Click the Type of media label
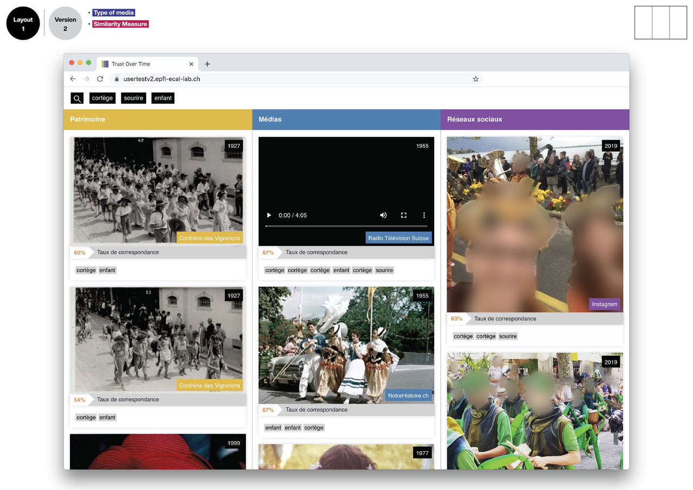Screen dimensions: 693x490 tap(114, 12)
